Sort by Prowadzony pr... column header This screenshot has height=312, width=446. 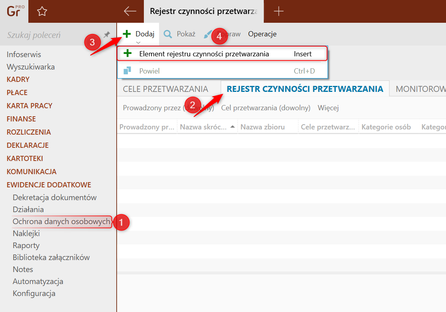(x=147, y=127)
